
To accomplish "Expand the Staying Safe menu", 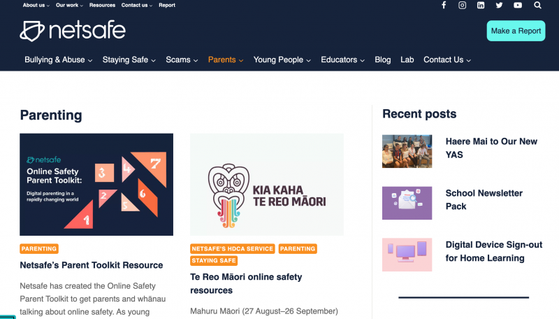I will 129,60.
